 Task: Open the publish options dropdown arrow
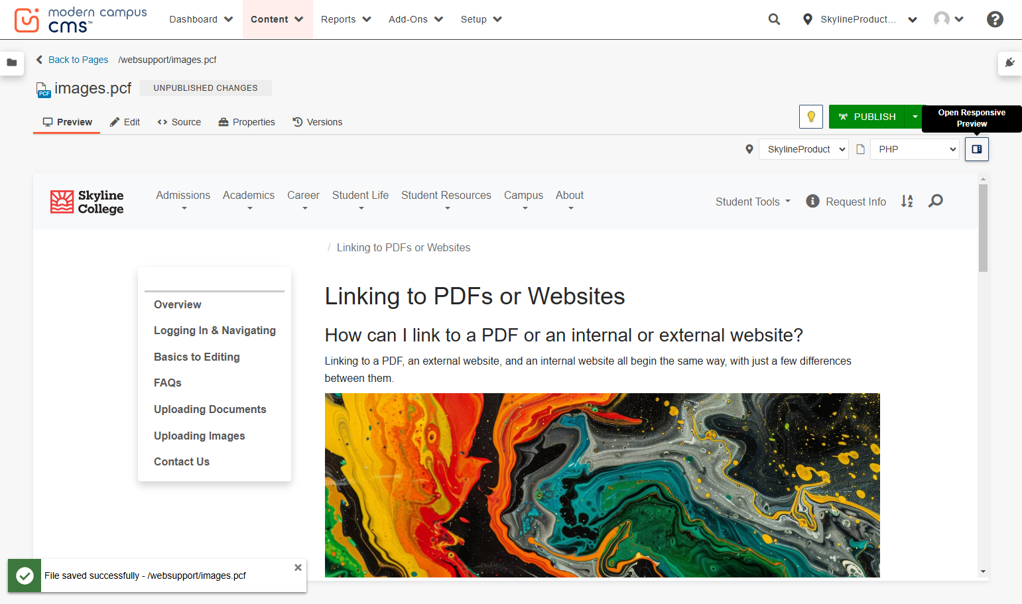coord(915,117)
